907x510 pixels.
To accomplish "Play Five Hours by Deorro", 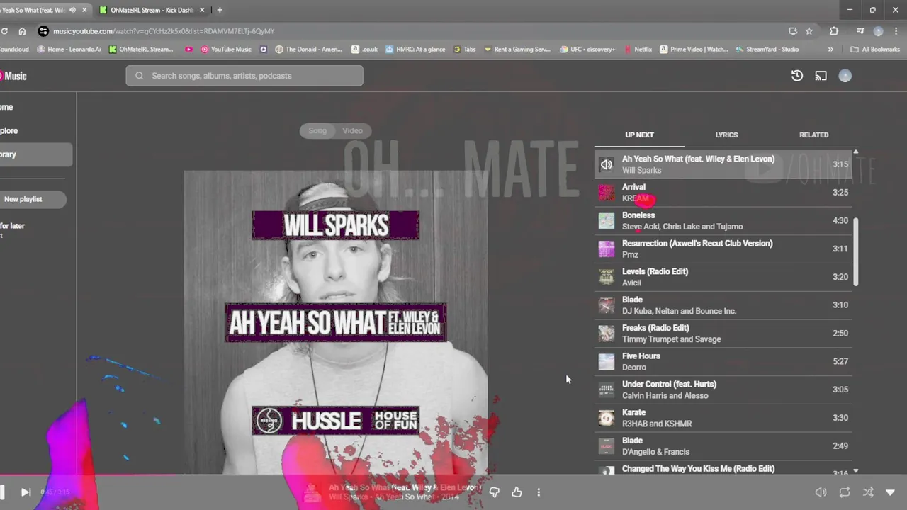I will pos(723,361).
